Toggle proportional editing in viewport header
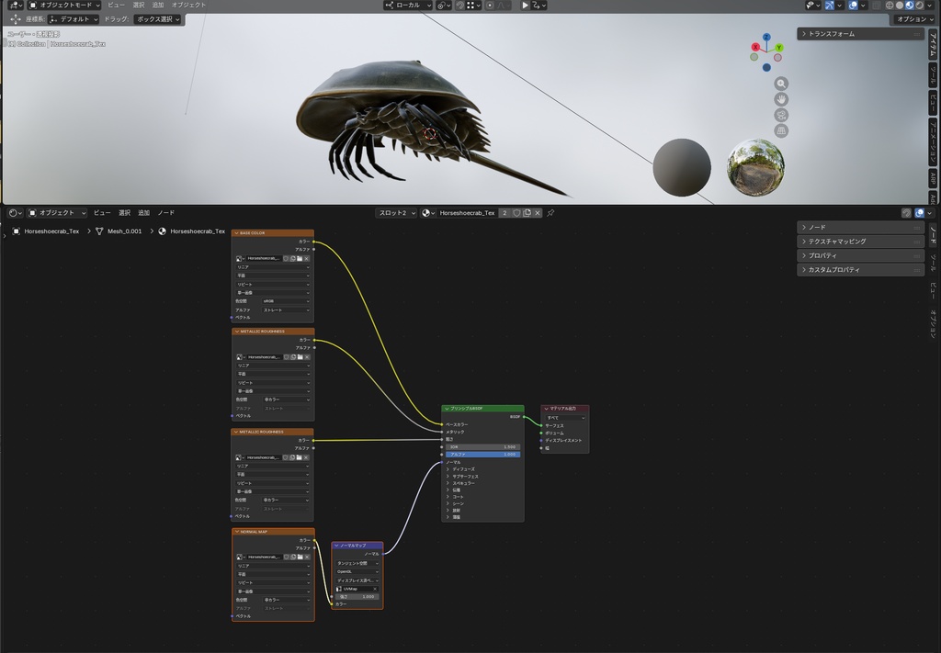This screenshot has height=653, width=941. pyautogui.click(x=491, y=5)
